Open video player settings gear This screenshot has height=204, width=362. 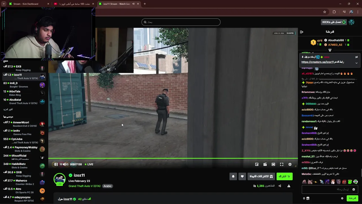point(290,164)
